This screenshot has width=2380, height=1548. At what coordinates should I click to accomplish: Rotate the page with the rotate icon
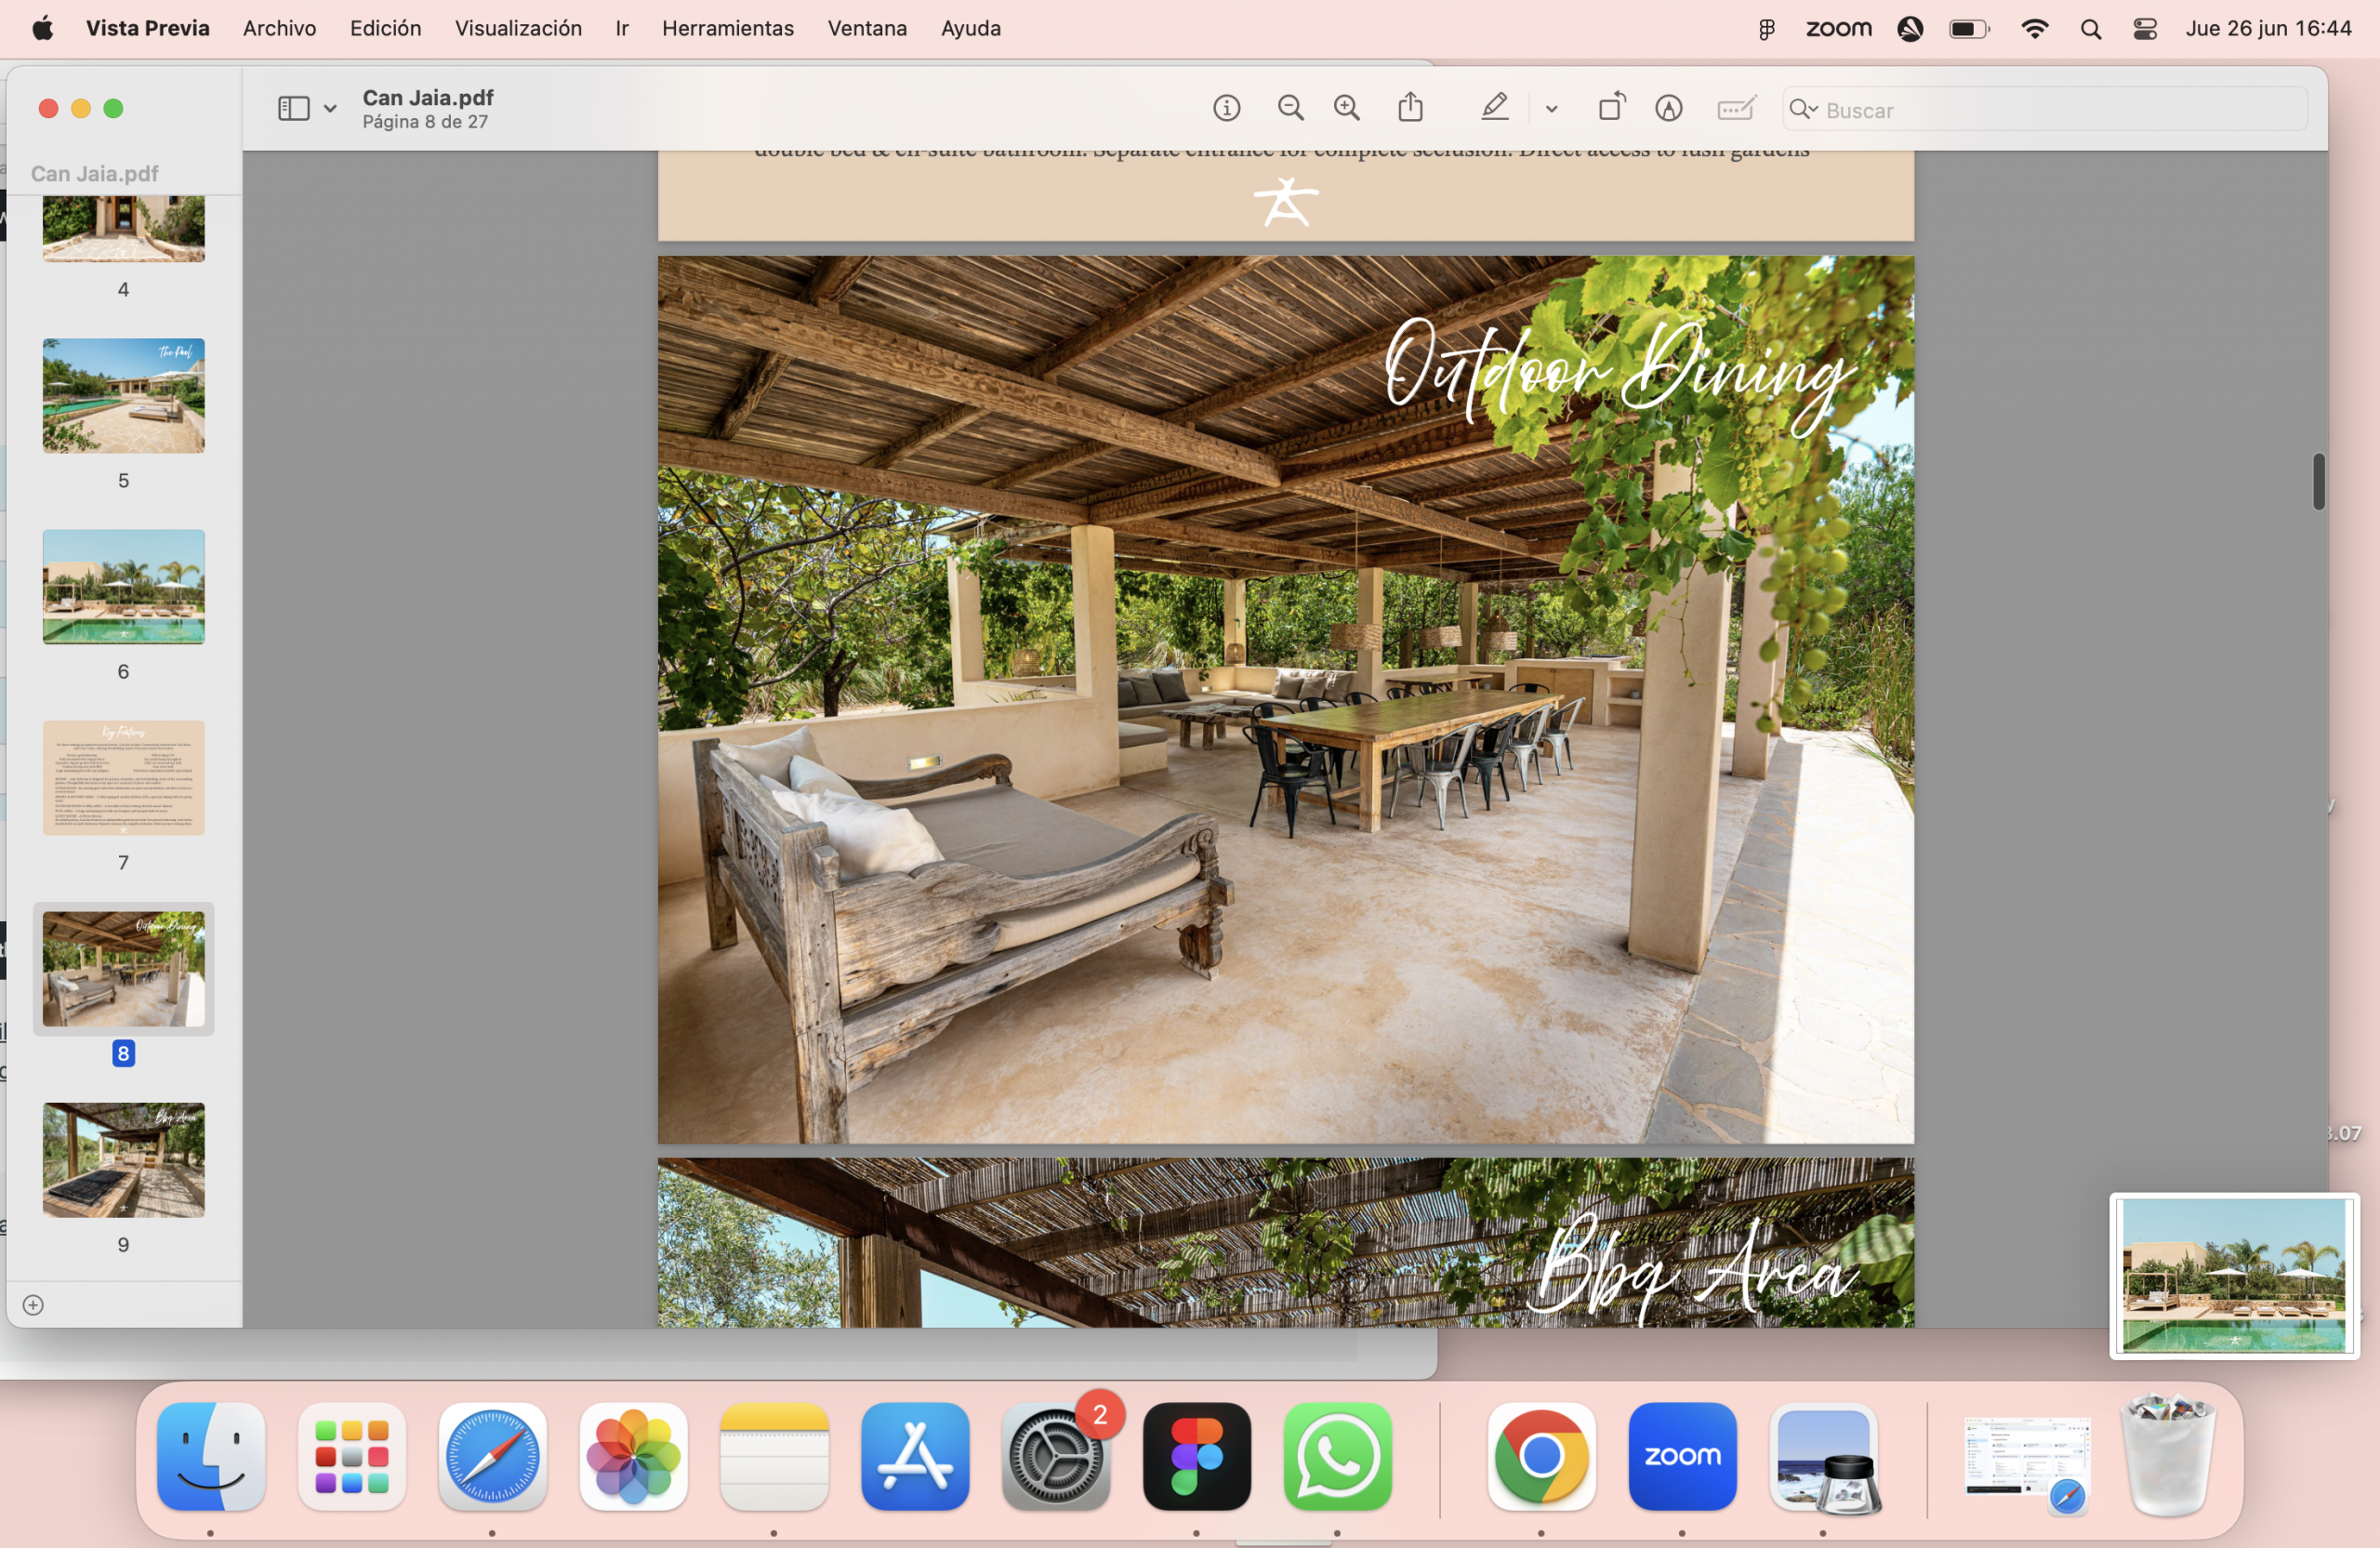(x=1611, y=108)
